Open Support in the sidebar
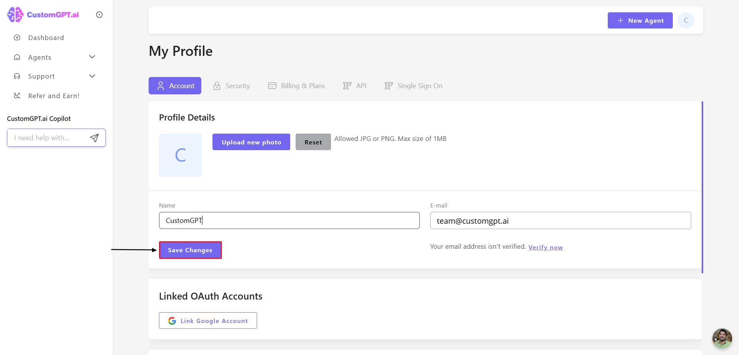Screen dimensions: 739x355 point(41,76)
